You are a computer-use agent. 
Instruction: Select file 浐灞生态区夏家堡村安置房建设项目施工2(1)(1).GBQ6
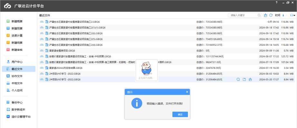(x=77, y=28)
